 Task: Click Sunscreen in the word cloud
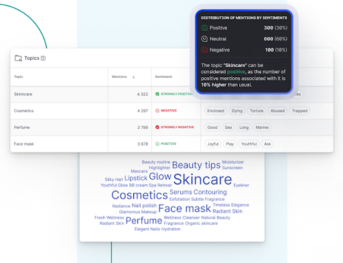point(232,168)
